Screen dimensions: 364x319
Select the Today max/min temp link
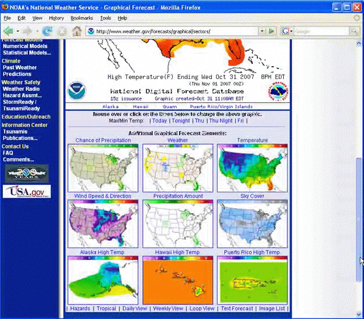click(160, 121)
